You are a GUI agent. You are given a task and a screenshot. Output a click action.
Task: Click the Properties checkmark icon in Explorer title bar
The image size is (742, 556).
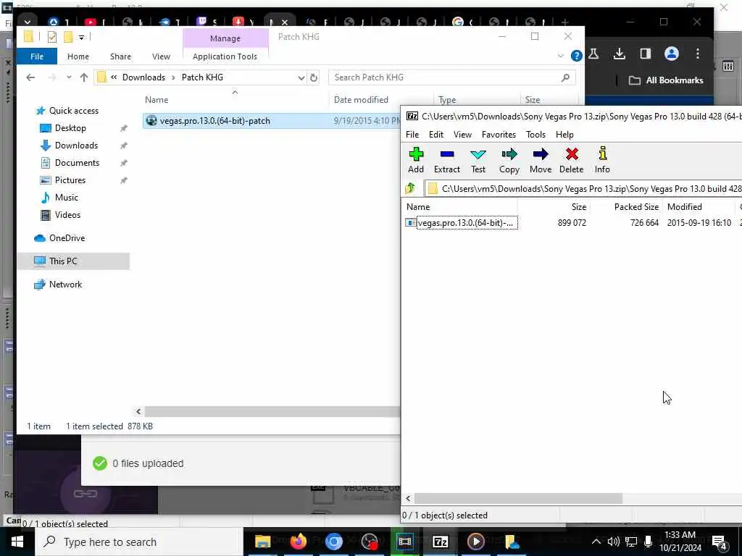pos(52,37)
